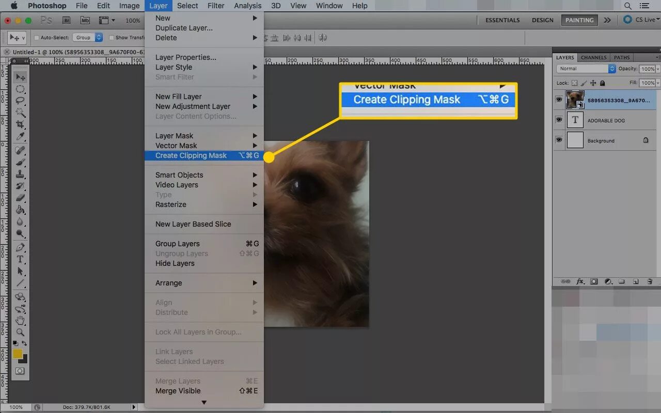661x413 pixels.
Task: Select the Eraser tool
Action: [x=20, y=198]
